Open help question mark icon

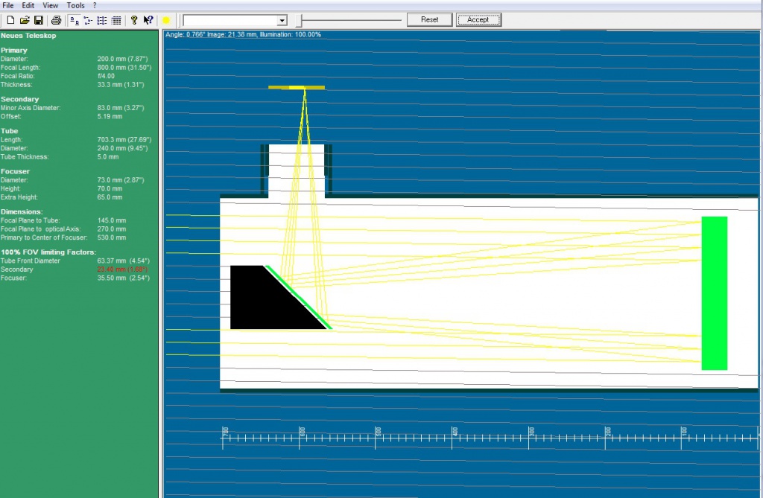pos(134,20)
